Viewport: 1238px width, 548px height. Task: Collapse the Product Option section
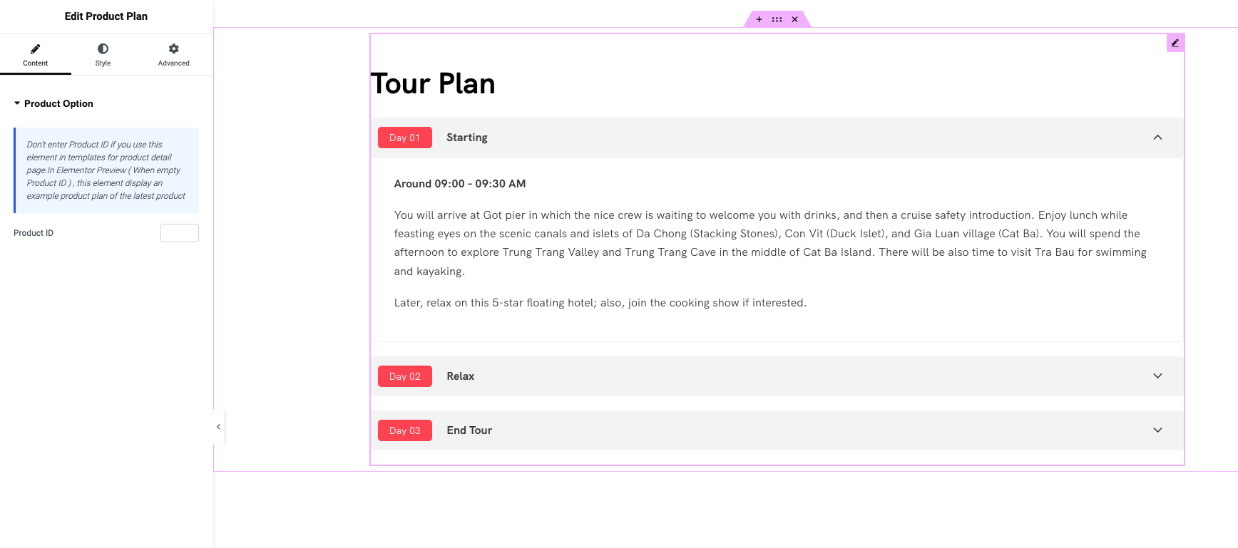coord(53,103)
